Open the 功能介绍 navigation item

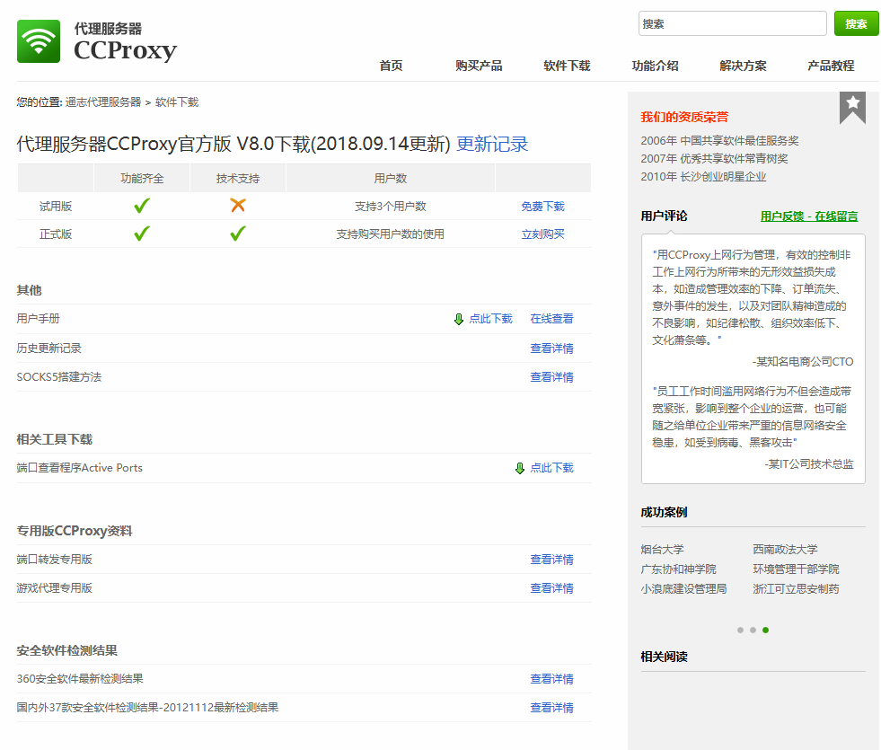[x=655, y=66]
